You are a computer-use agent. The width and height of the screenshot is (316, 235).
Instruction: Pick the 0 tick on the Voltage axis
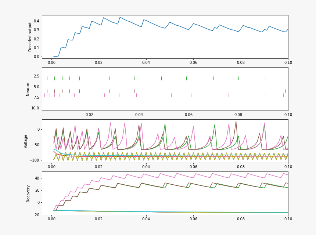point(38,130)
